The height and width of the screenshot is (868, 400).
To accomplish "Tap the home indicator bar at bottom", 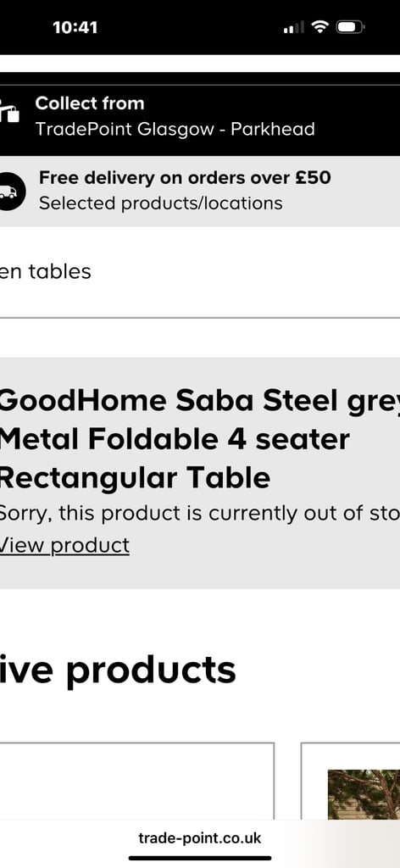I will coord(200,859).
